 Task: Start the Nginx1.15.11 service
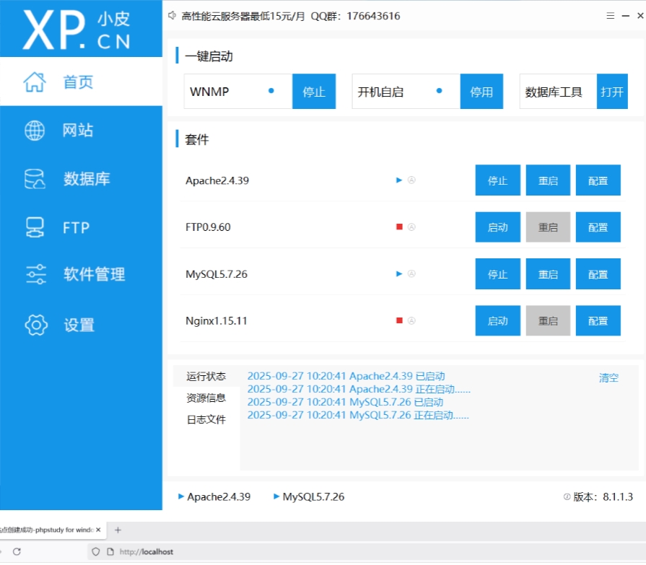[498, 321]
